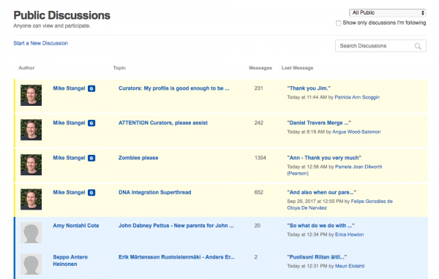Click curator badge in Zombies please row
Image resolution: width=439 pixels, height=279 pixels.
91,158
